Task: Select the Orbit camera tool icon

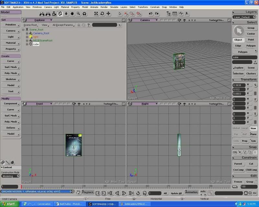Action: (x=60, y=14)
